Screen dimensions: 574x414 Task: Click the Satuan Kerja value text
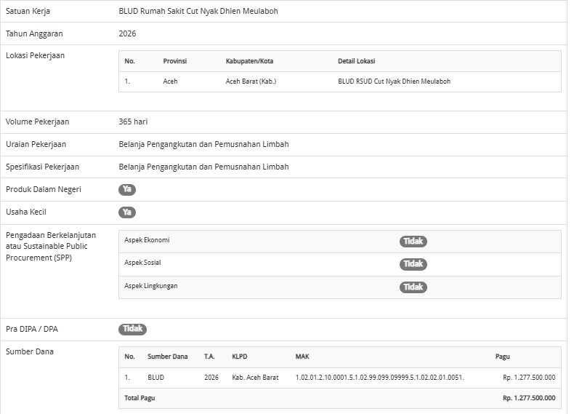coord(198,12)
